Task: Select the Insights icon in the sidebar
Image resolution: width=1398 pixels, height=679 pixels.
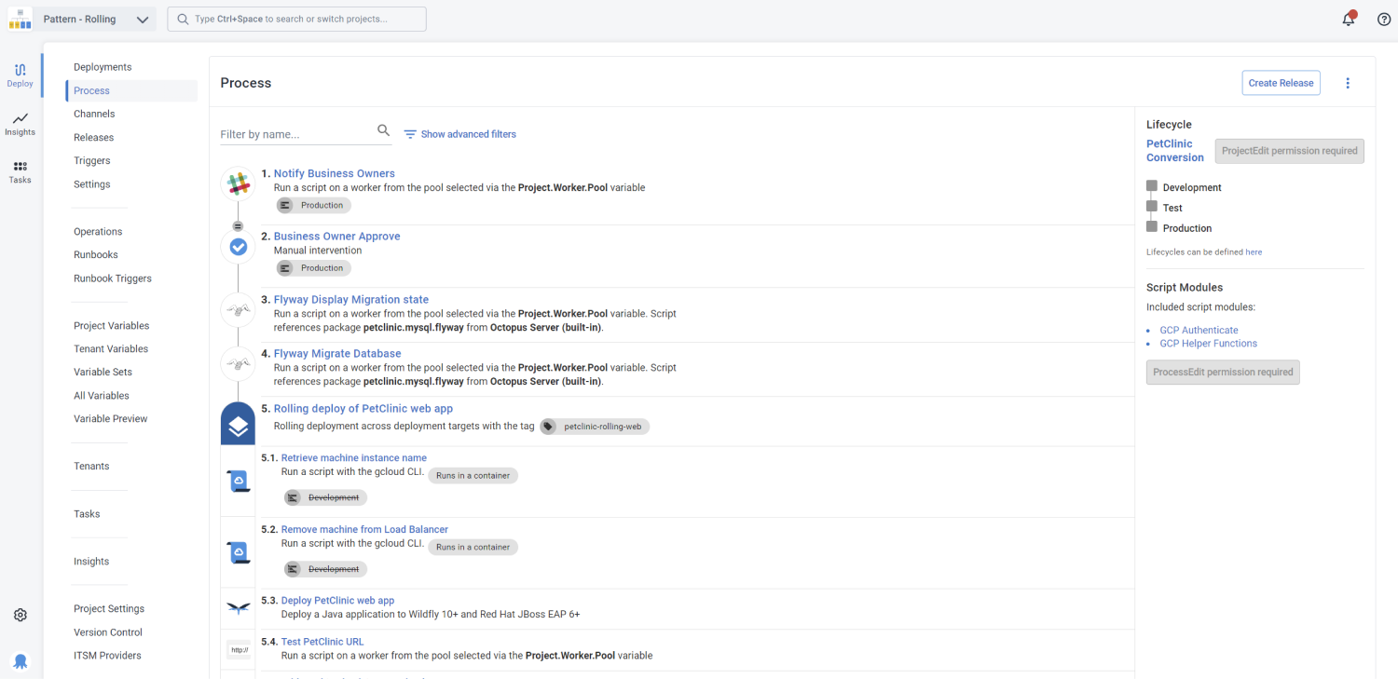Action: (x=20, y=124)
